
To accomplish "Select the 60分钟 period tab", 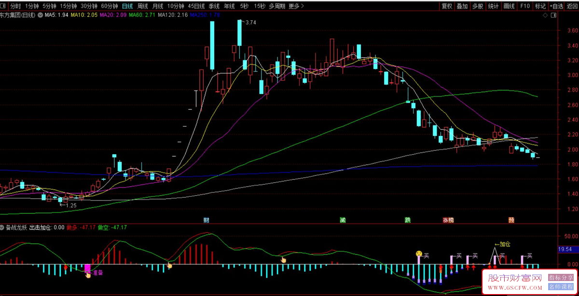I will [110, 6].
